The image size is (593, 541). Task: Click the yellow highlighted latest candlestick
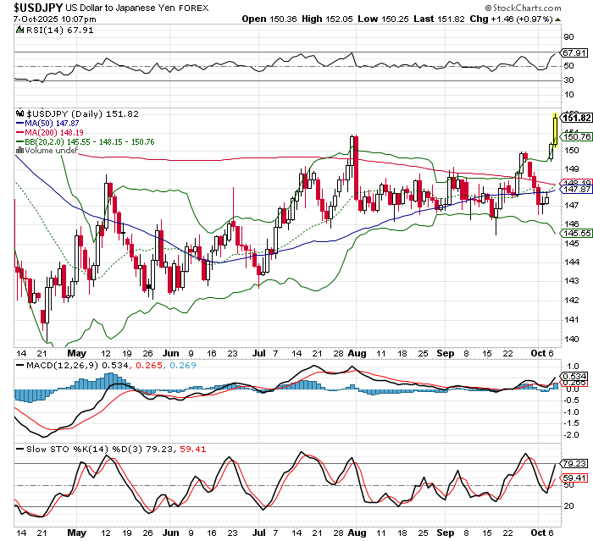coord(554,128)
